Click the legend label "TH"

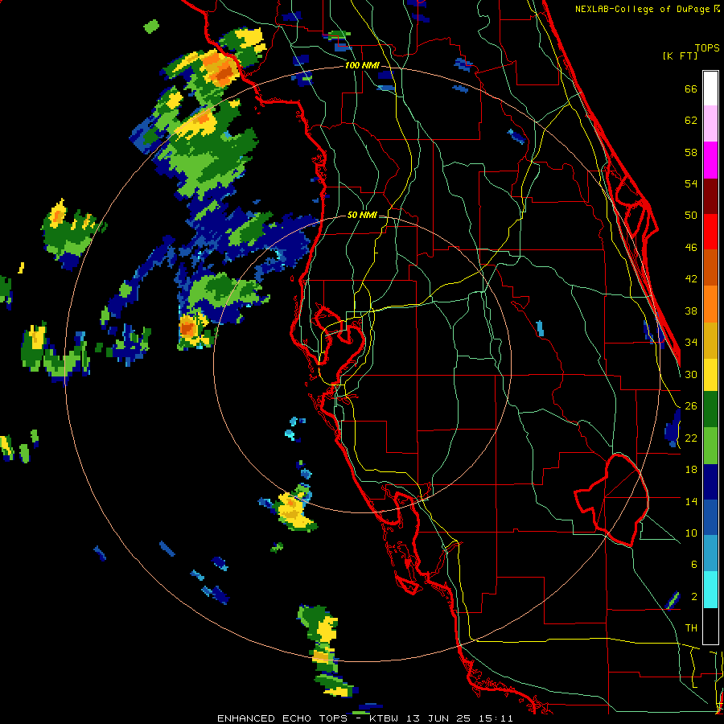tap(691, 628)
